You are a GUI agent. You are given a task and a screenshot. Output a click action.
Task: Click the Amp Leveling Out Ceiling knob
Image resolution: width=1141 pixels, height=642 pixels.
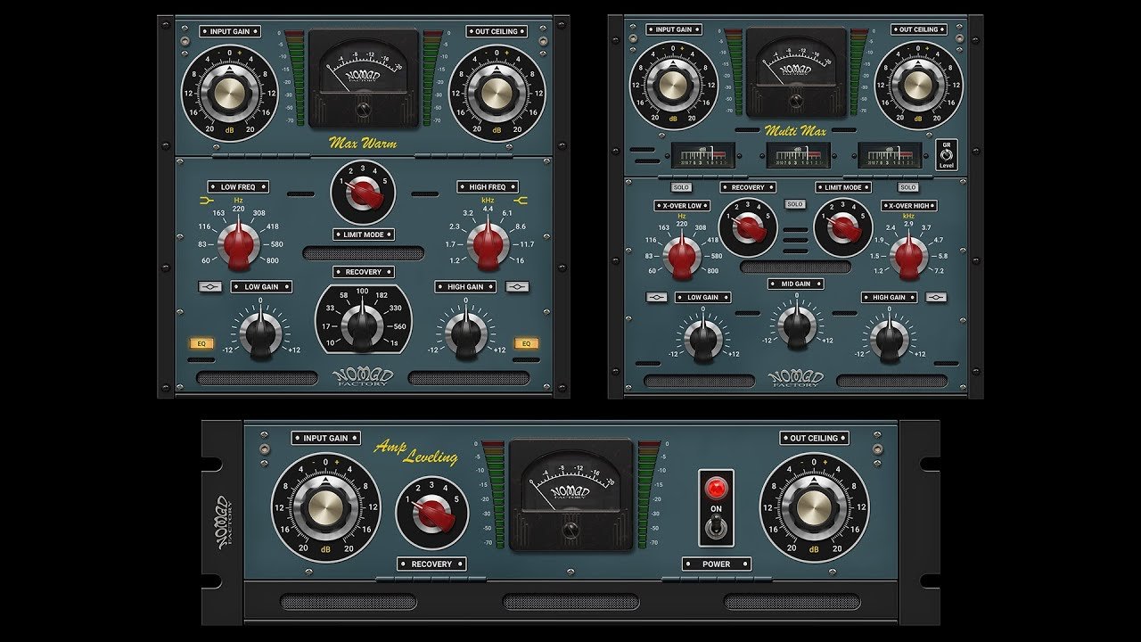814,507
